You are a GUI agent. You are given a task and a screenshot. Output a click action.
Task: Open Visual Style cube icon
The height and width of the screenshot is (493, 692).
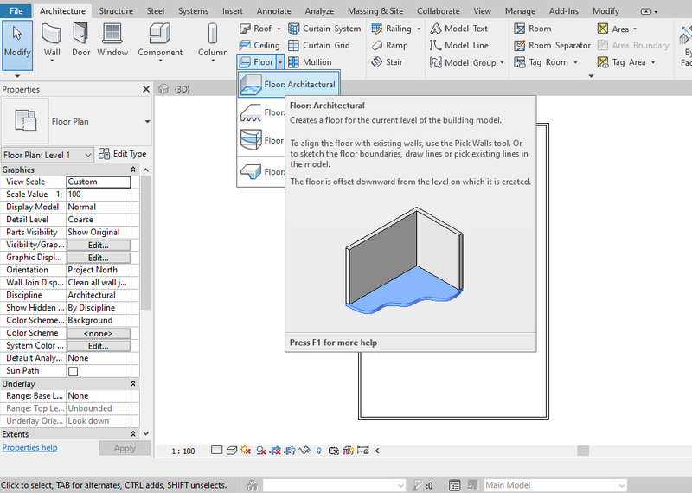coord(231,451)
